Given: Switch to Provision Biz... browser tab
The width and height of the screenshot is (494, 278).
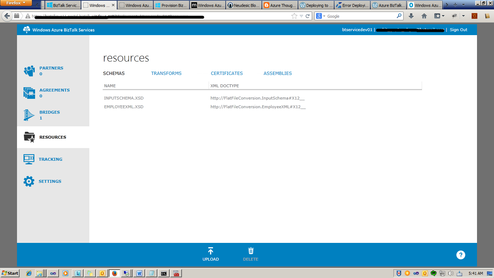Looking at the screenshot, I should [x=171, y=5].
